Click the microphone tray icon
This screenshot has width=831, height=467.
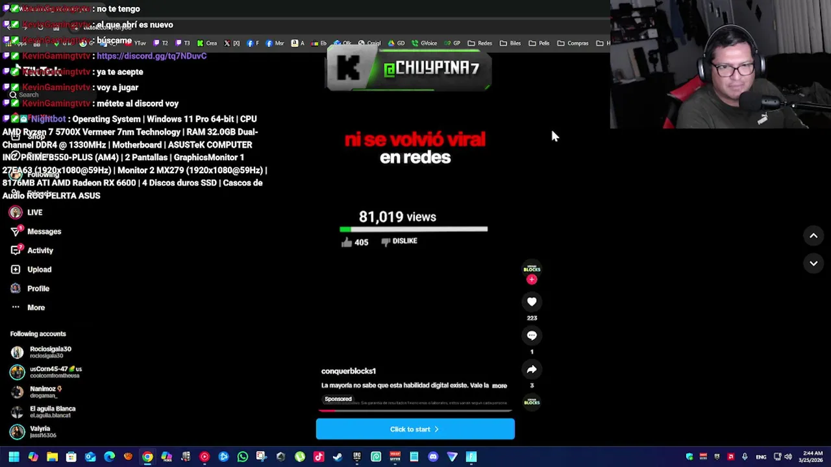745,457
